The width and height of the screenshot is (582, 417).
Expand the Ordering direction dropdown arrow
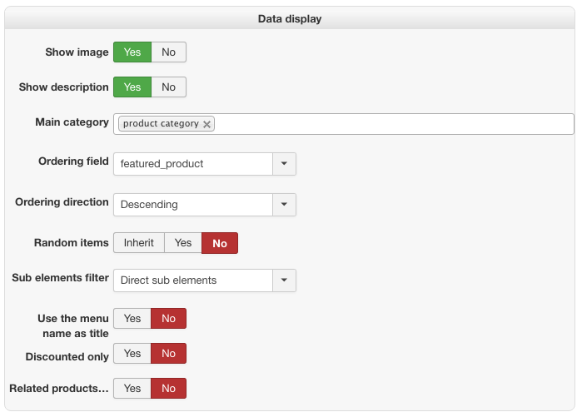284,204
